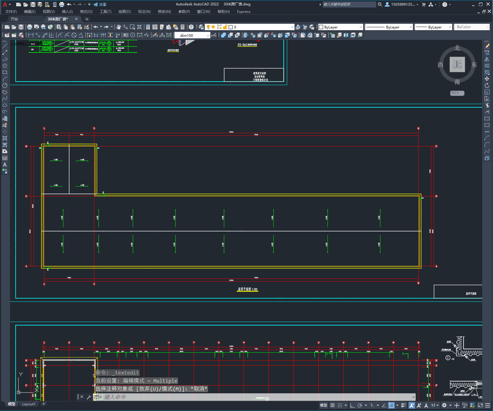This screenshot has height=411, width=493.
Task: Select the Linear dimension tool
Action: point(31,35)
